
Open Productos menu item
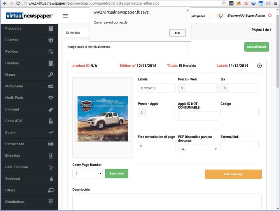tap(29, 28)
